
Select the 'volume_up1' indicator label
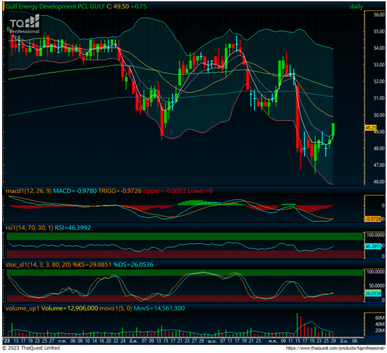click(x=23, y=308)
